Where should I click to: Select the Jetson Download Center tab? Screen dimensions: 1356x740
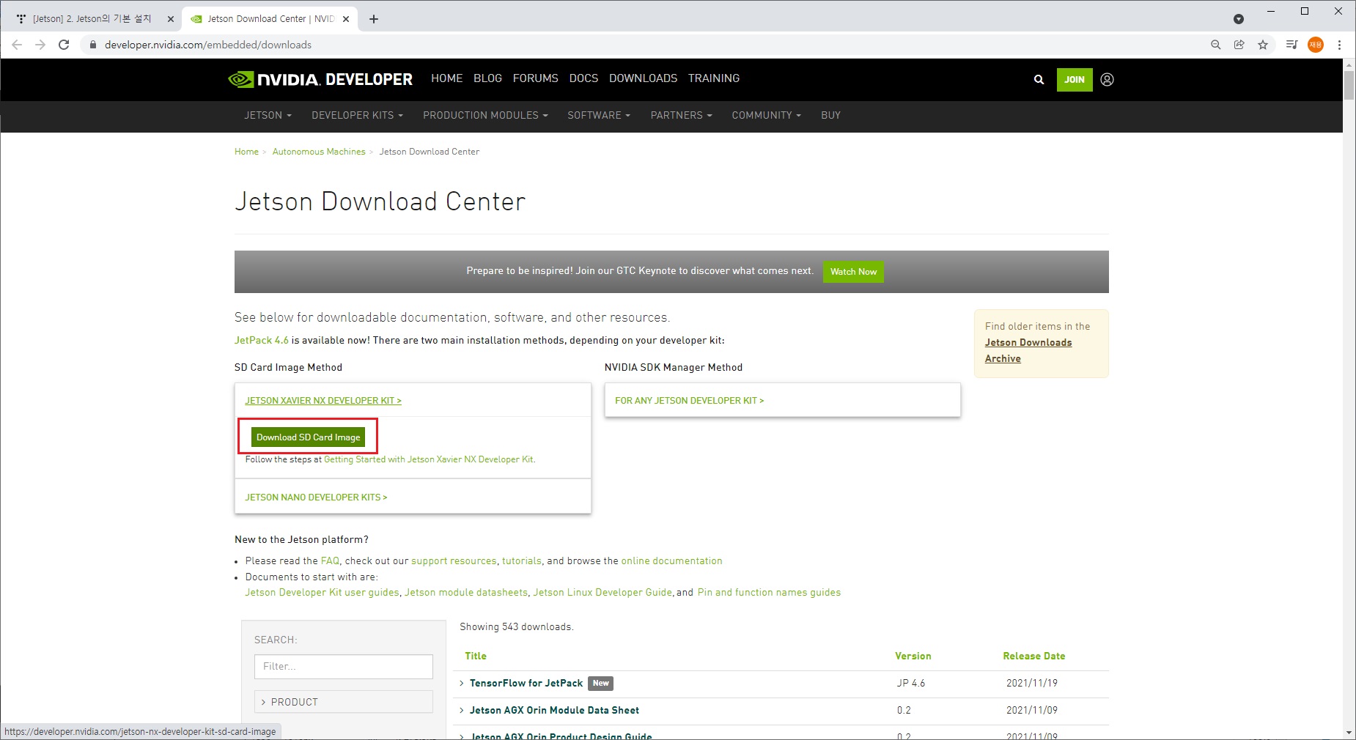click(269, 19)
